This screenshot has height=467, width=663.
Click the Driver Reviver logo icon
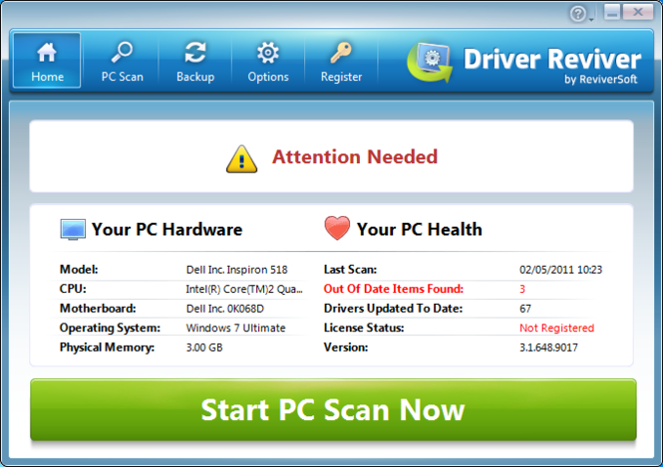pos(430,63)
